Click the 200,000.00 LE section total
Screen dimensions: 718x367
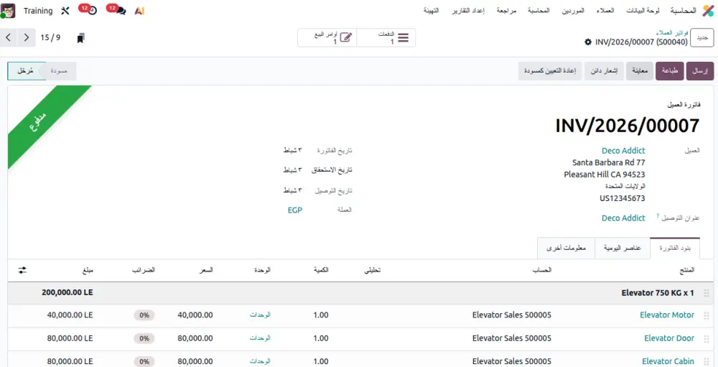pos(67,292)
